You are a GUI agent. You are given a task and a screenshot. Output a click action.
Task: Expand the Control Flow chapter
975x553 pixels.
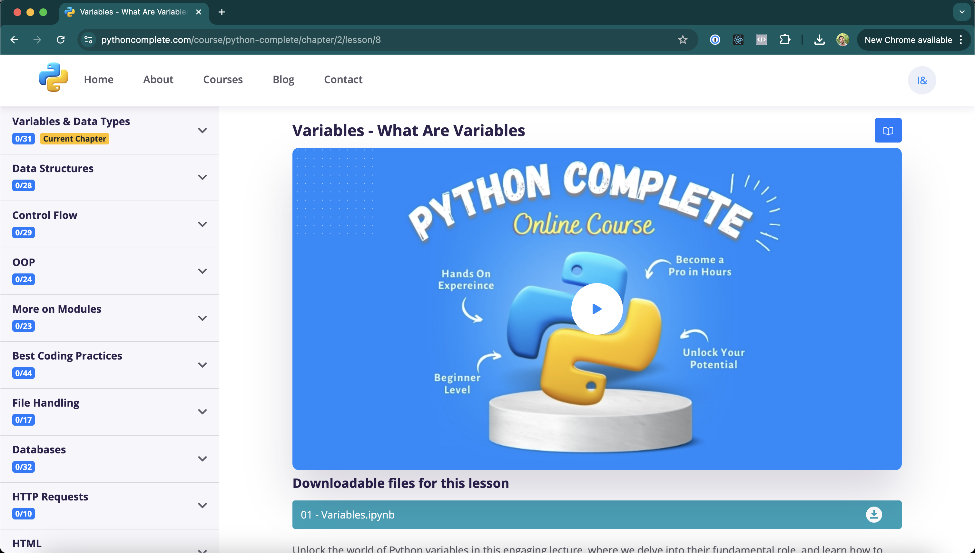point(203,224)
